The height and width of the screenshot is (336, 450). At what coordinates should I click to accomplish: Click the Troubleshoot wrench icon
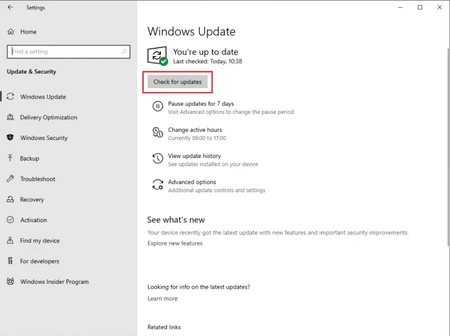(x=10, y=179)
